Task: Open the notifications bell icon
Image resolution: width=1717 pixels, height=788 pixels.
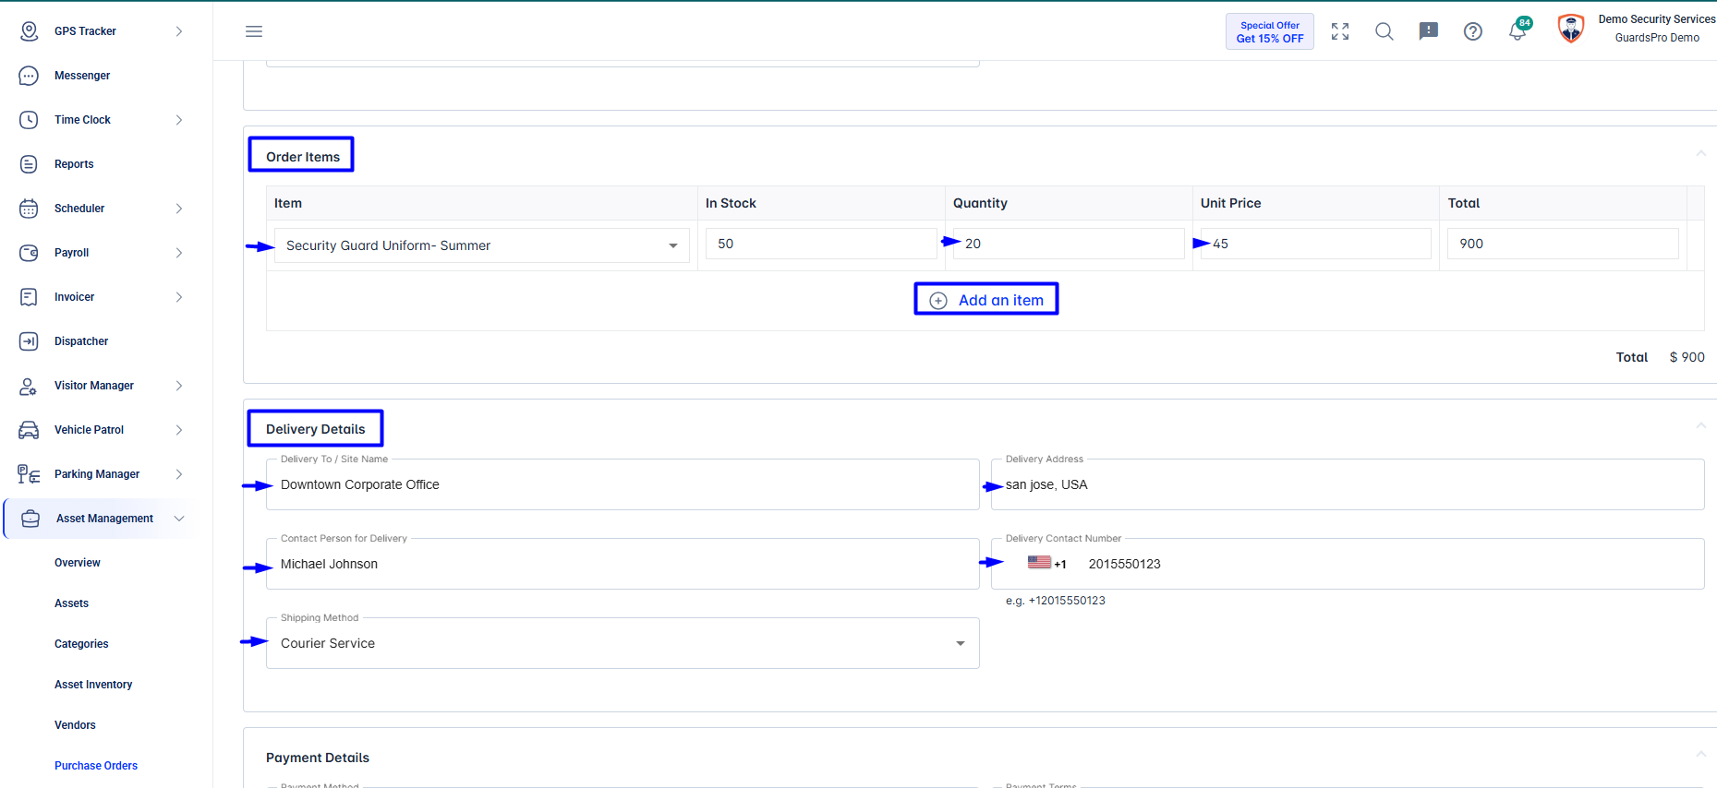Action: (x=1518, y=30)
